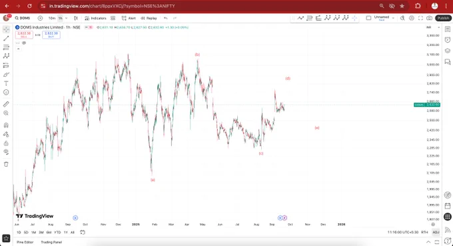The width and height of the screenshot is (453, 246).
Task: Open the help center question icon
Action: point(448,241)
